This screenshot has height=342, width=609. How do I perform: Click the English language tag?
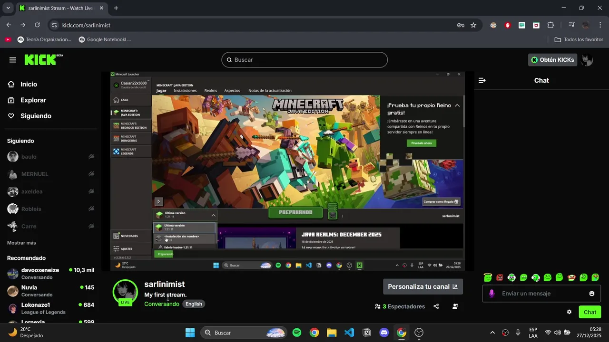(x=194, y=304)
